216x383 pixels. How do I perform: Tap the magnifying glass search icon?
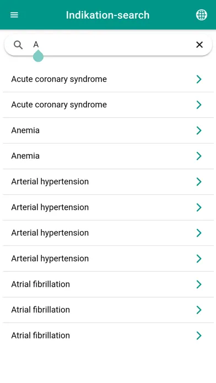coord(18,45)
